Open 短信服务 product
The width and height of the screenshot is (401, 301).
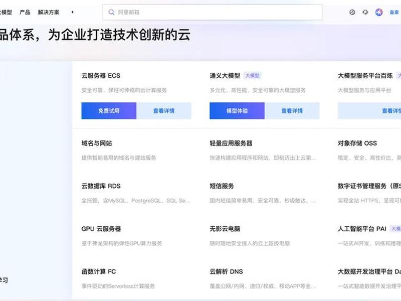point(222,186)
